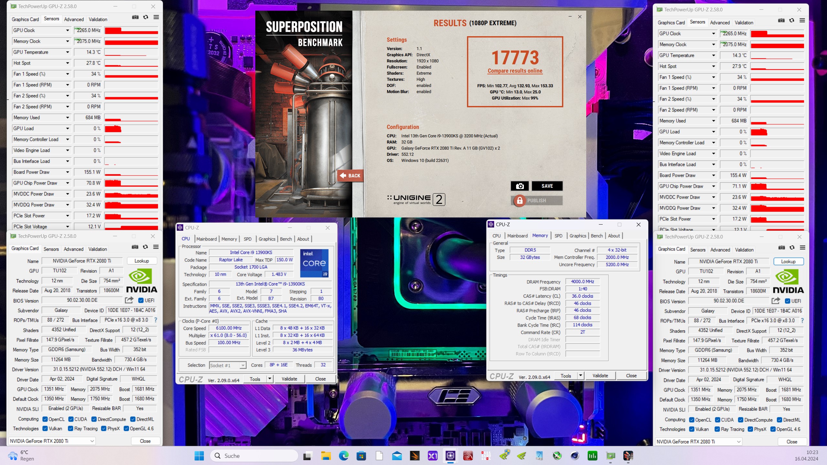Click PUBLISH button in Superposition
The width and height of the screenshot is (827, 465).
pyautogui.click(x=536, y=200)
